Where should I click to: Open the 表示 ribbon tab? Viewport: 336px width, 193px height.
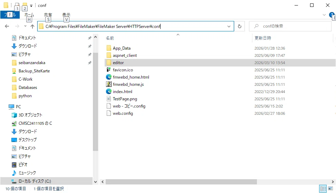coord(66,15)
